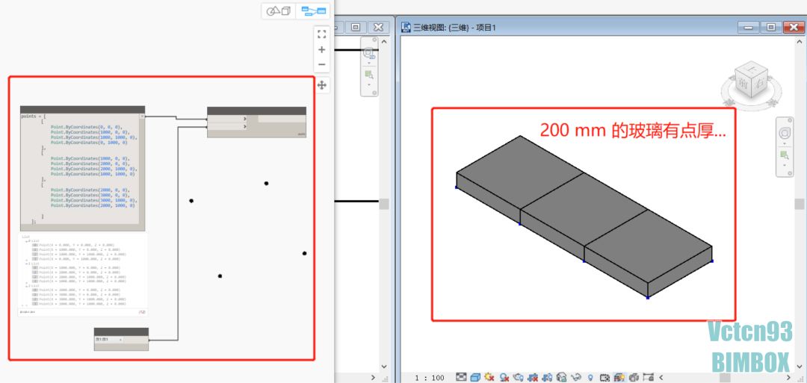Viewport: 807px width, 383px height.
Task: Click the horizontal scrollbar of 3D view
Action: 717,377
